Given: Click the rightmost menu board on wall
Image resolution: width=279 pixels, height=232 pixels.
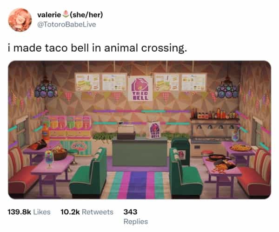Looking at the screenshot, I should click(x=194, y=82).
